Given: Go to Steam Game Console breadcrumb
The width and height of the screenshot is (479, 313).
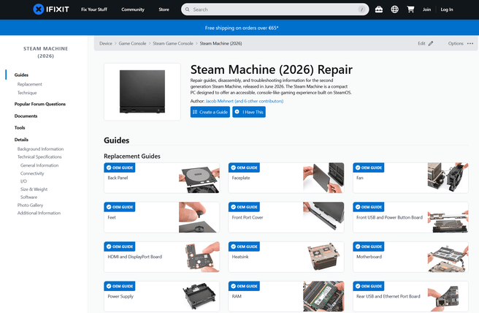Looking at the screenshot, I should click(173, 43).
